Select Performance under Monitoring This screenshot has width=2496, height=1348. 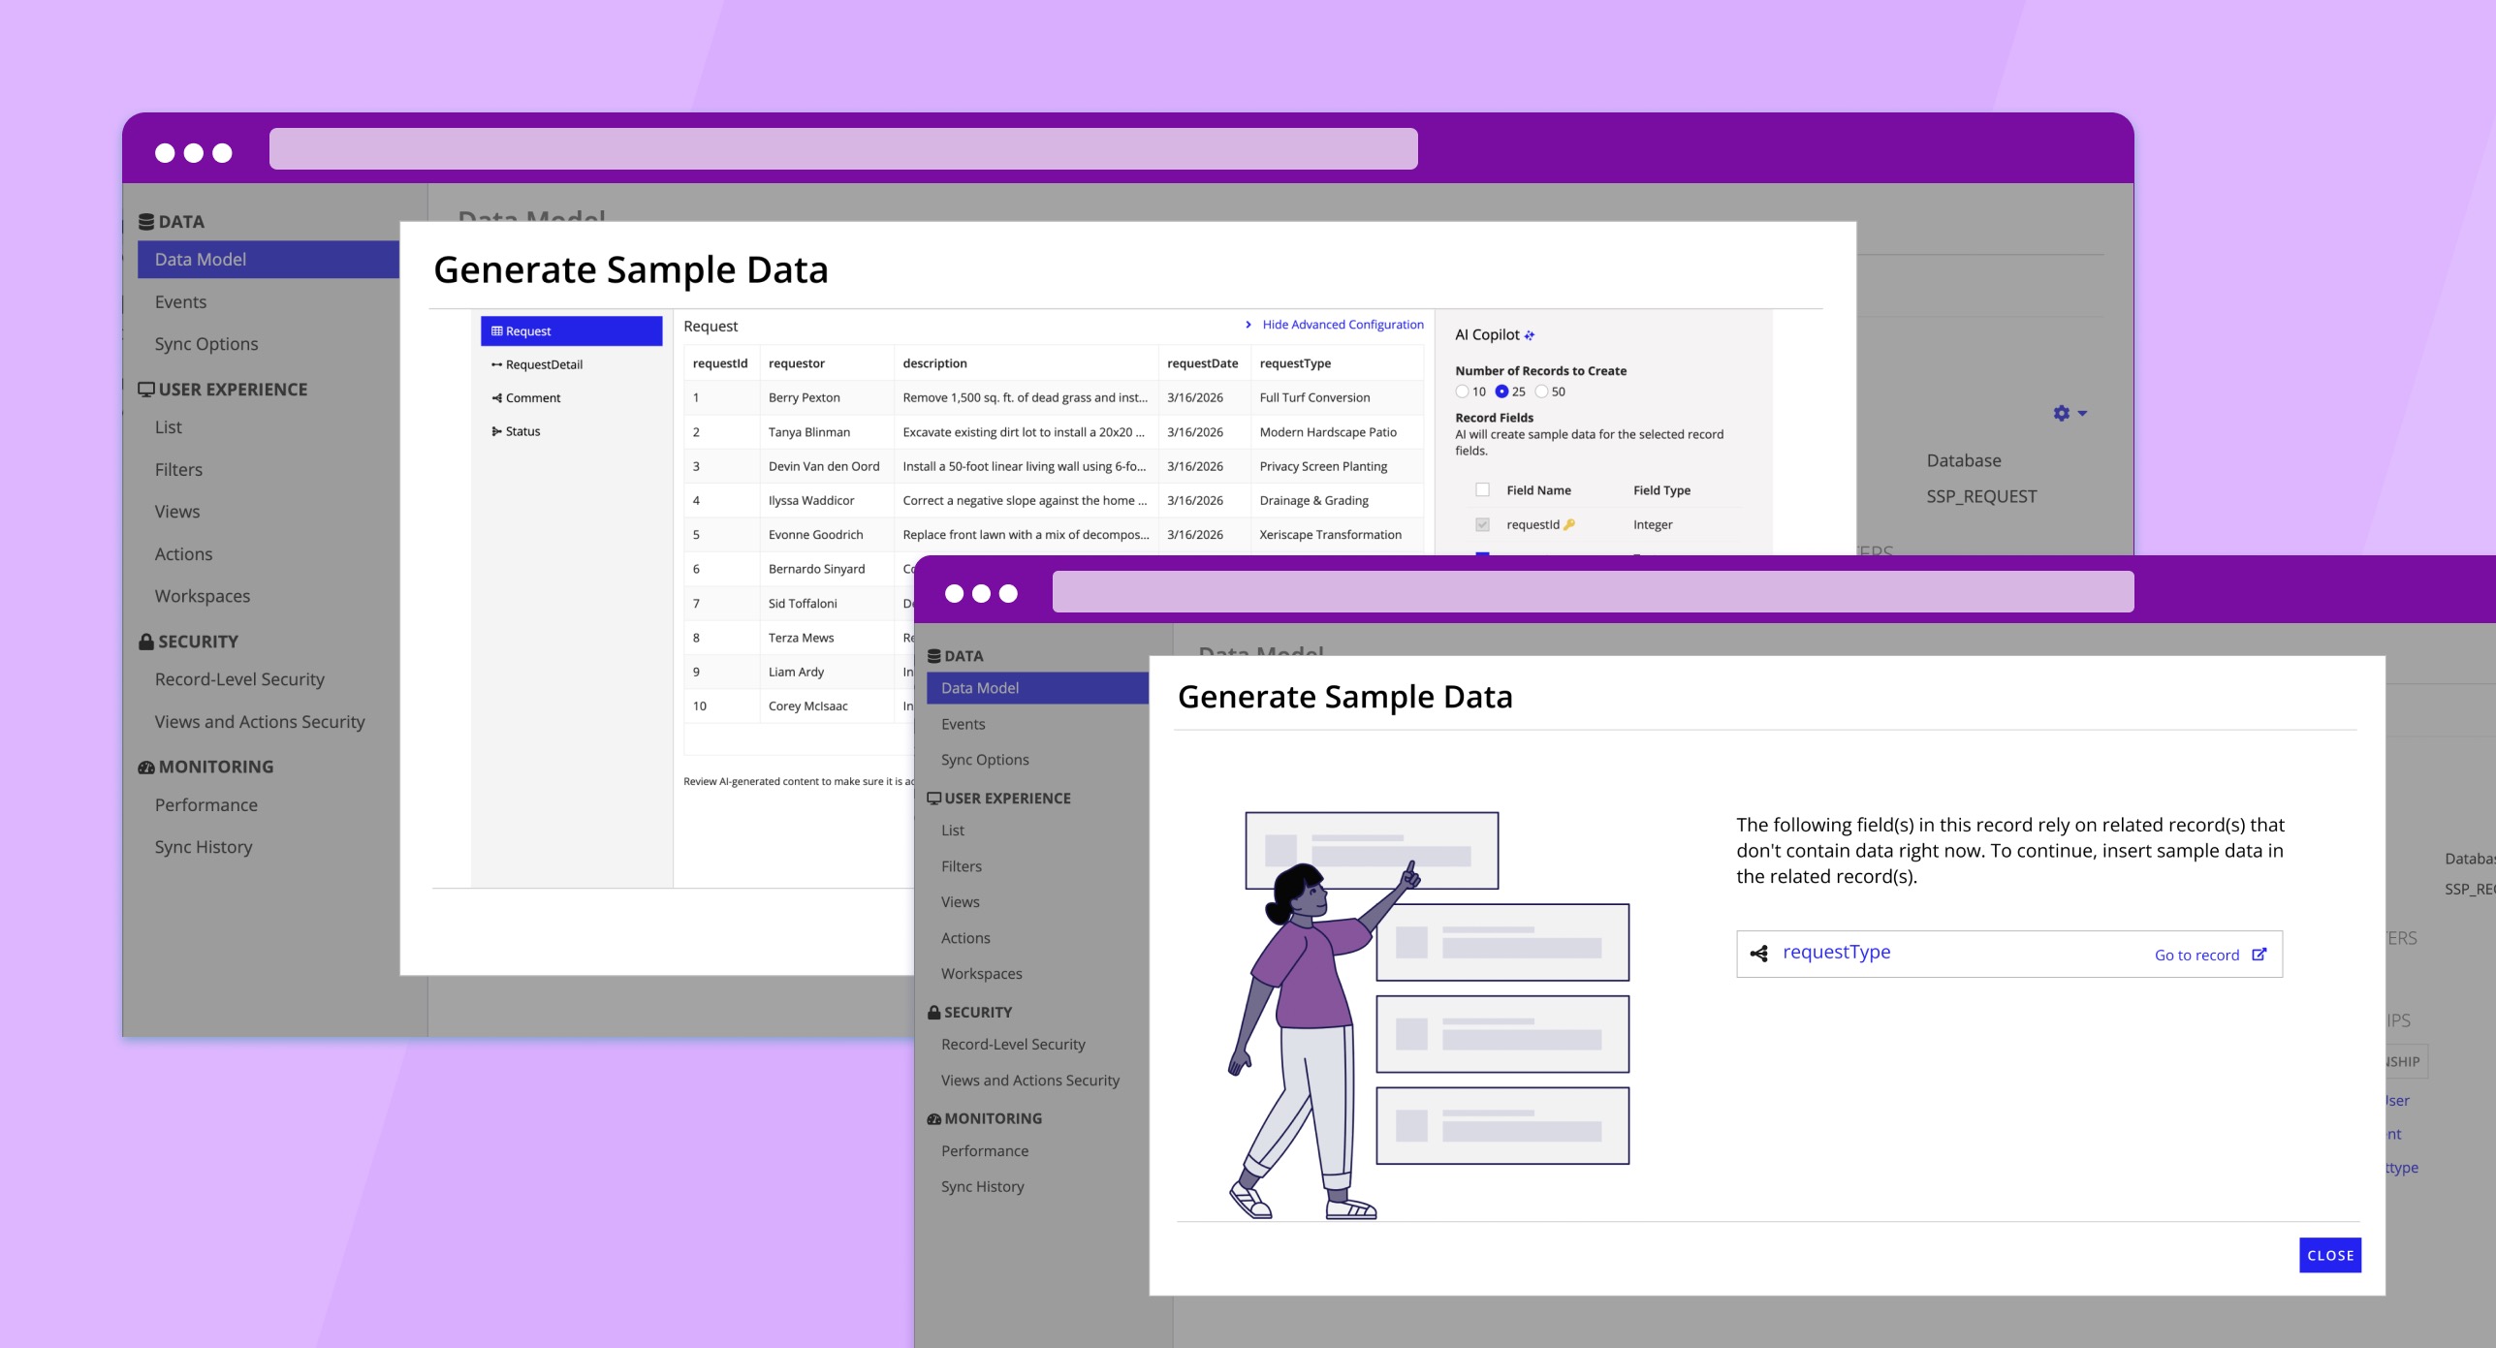click(x=206, y=804)
